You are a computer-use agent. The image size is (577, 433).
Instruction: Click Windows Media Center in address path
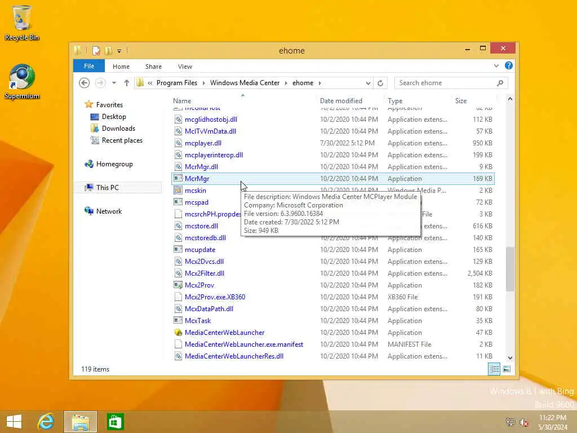[x=245, y=83]
